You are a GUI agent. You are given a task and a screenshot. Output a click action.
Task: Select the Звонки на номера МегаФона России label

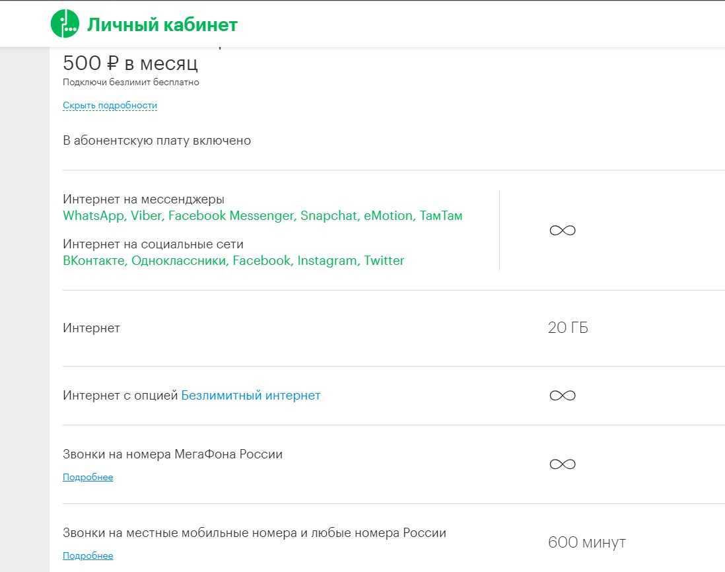pos(172,454)
